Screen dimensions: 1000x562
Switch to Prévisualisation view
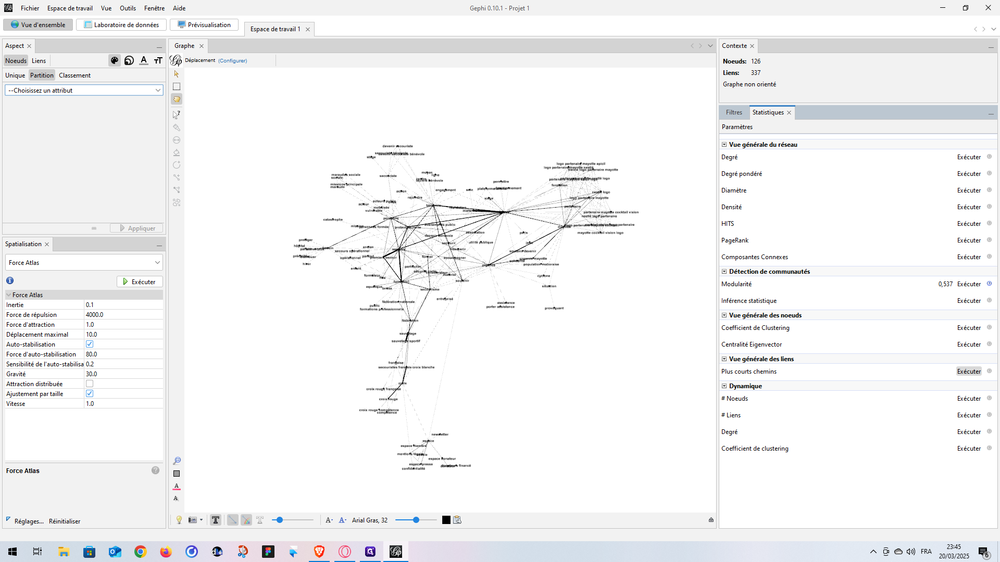click(204, 24)
